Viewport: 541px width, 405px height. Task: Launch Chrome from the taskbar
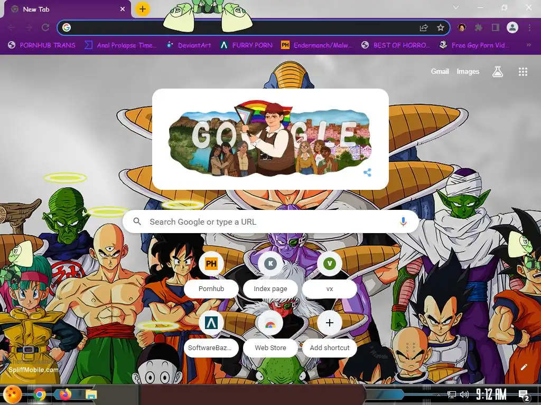point(40,394)
